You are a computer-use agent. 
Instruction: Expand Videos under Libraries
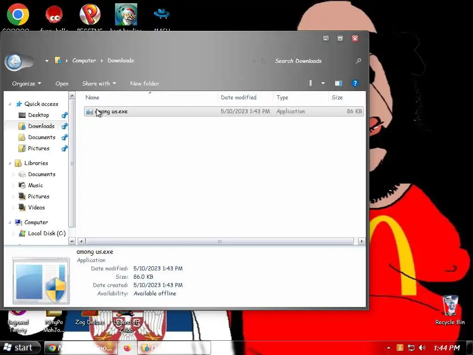click(13, 208)
